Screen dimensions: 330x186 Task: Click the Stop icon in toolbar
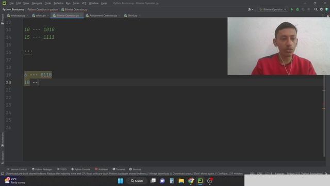coord(308,9)
